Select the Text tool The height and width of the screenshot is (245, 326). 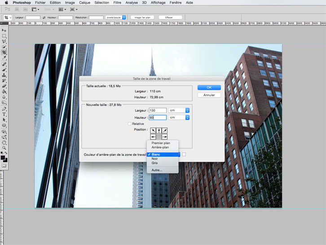[4, 114]
